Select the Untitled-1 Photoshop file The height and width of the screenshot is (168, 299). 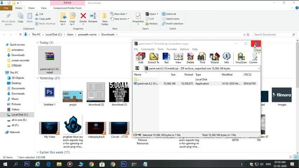(x=50, y=94)
